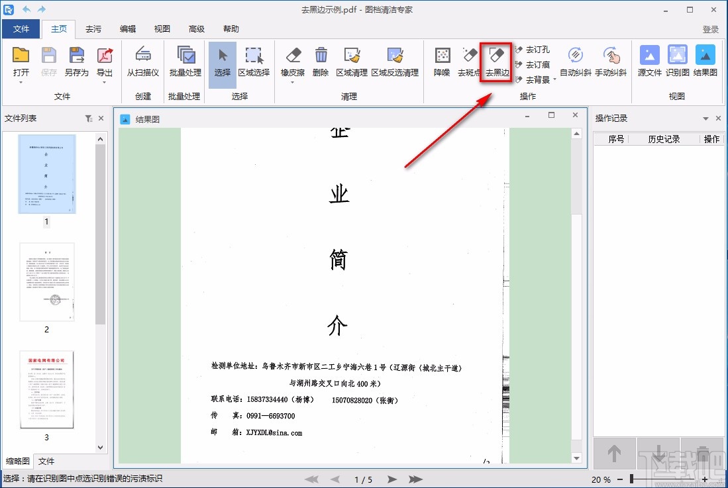The height and width of the screenshot is (488, 728).
Task: Switch to the 去污 ribbon tab
Action: click(x=93, y=28)
